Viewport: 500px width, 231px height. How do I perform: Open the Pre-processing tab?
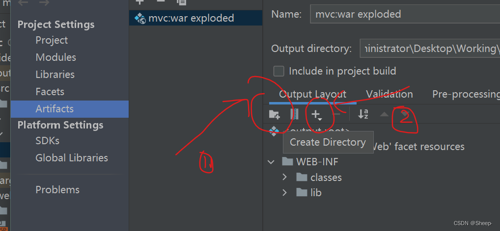(466, 94)
